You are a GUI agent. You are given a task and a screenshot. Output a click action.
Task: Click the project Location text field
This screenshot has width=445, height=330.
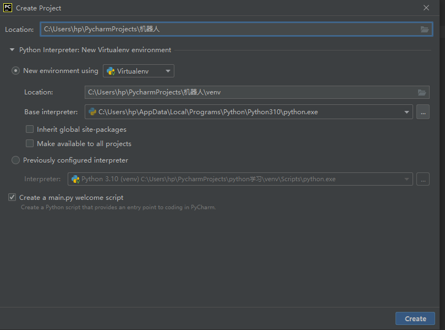tap(228, 29)
